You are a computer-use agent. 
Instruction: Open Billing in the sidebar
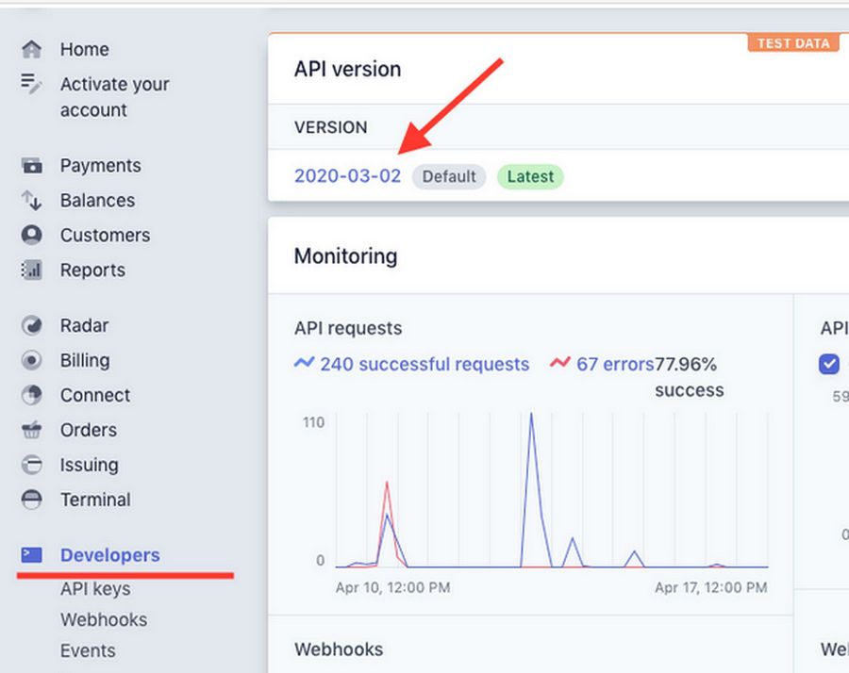coord(85,360)
